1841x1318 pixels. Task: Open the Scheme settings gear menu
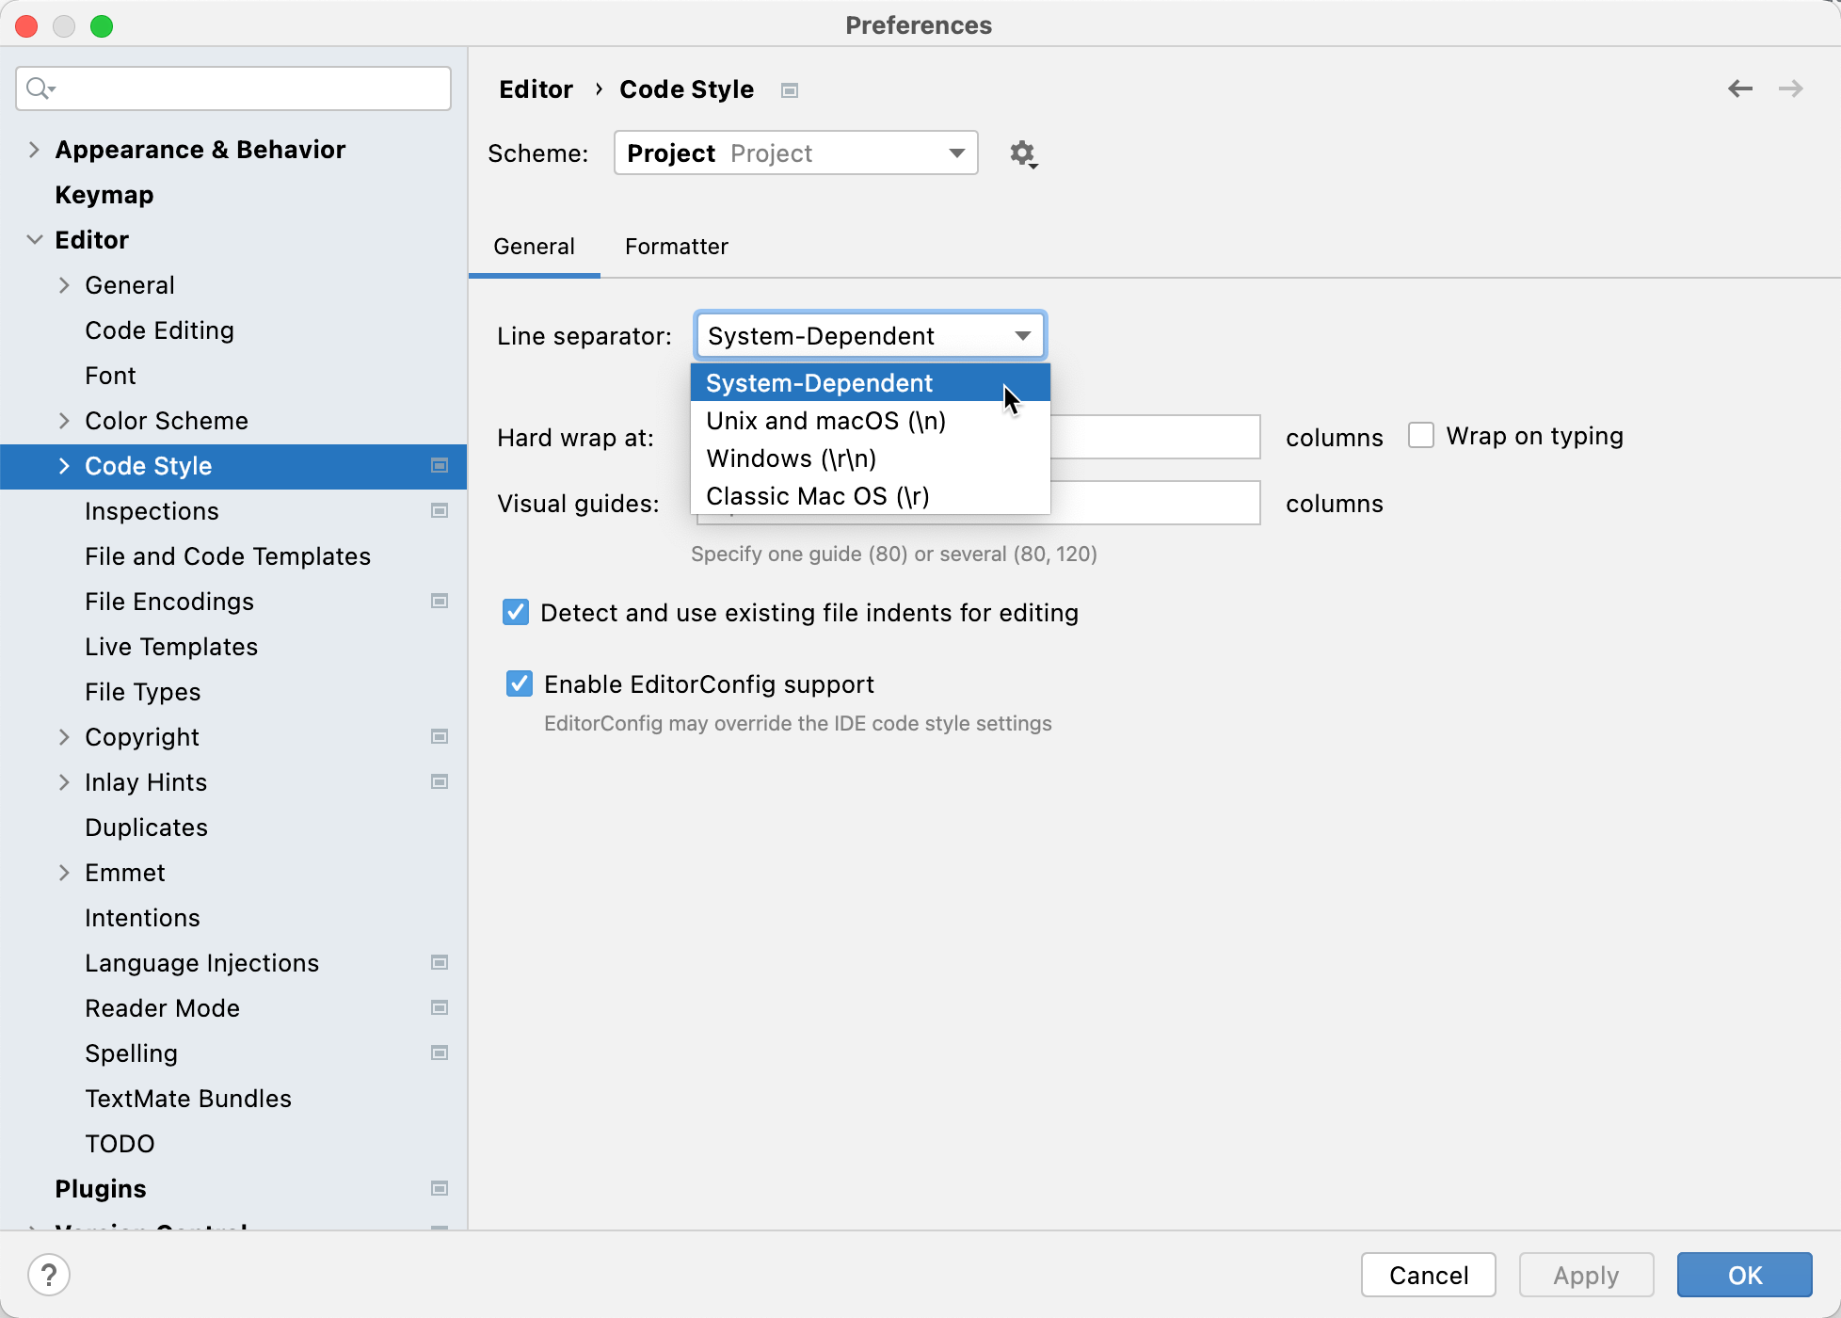[1023, 153]
